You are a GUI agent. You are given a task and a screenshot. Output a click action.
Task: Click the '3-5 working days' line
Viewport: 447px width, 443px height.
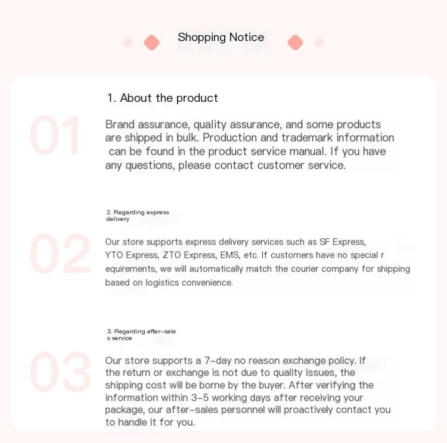point(234,398)
